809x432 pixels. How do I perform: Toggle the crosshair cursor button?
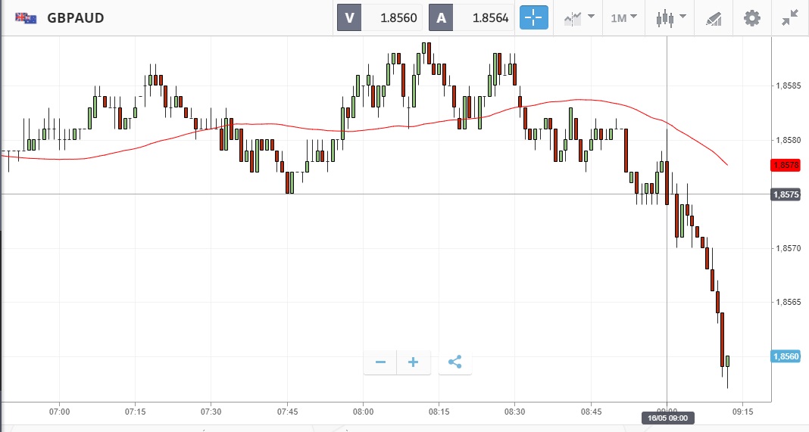point(533,17)
